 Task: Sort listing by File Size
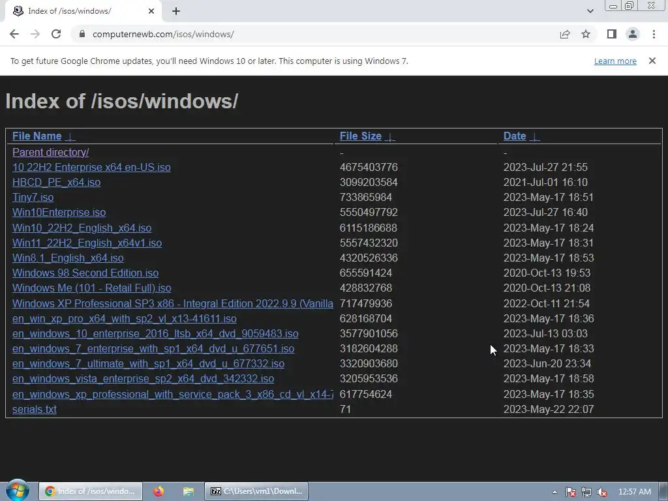[x=360, y=136]
